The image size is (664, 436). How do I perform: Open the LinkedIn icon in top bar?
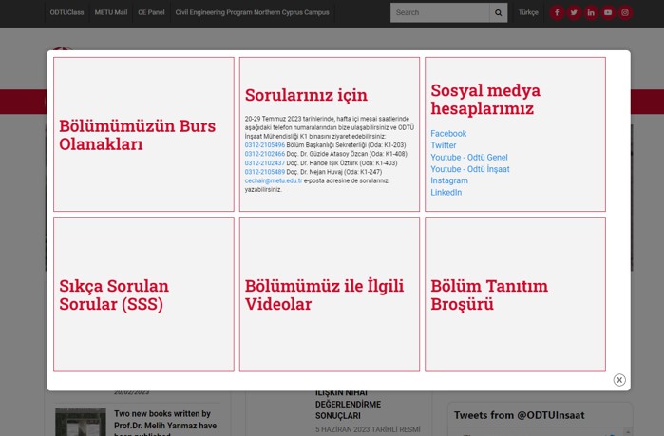click(x=591, y=12)
